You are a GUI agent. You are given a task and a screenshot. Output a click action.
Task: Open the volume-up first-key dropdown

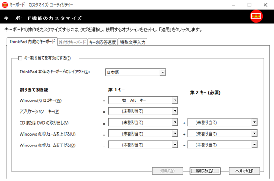pos(143,134)
